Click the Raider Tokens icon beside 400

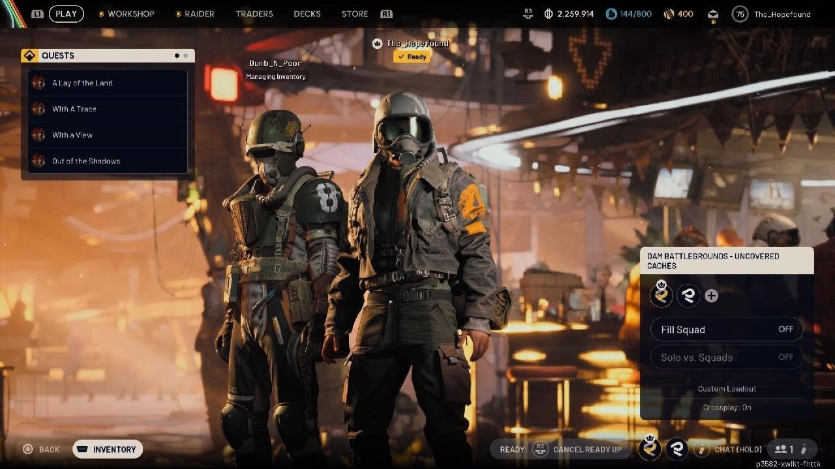click(669, 14)
